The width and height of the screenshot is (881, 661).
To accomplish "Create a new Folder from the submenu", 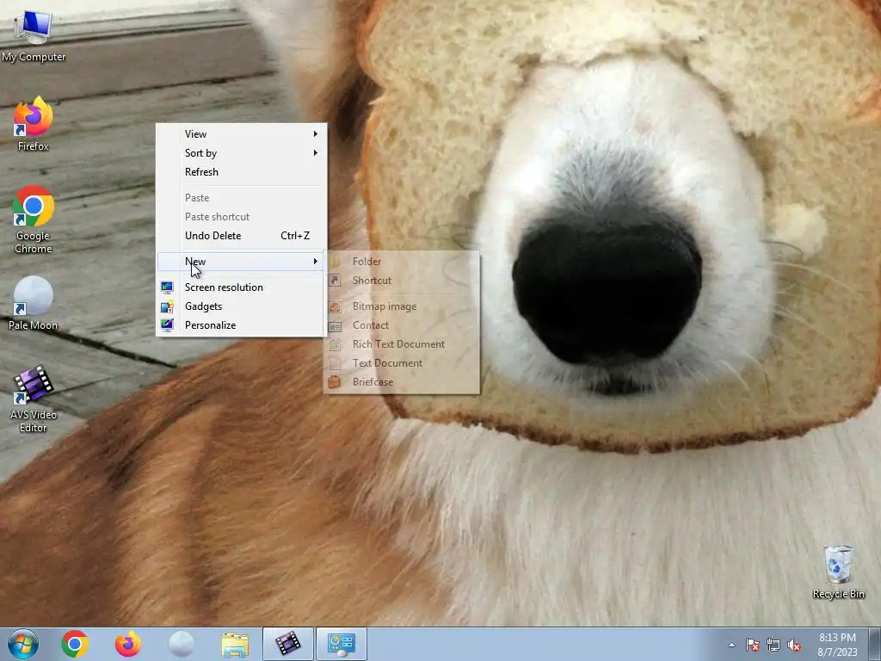I will 402,262.
